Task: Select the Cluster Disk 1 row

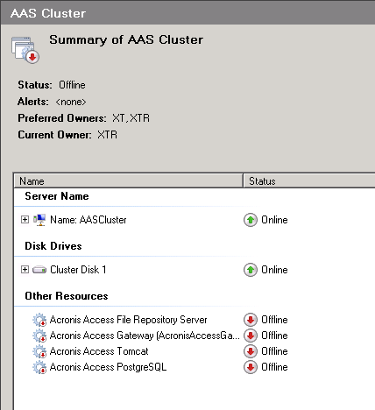Action: (x=78, y=270)
